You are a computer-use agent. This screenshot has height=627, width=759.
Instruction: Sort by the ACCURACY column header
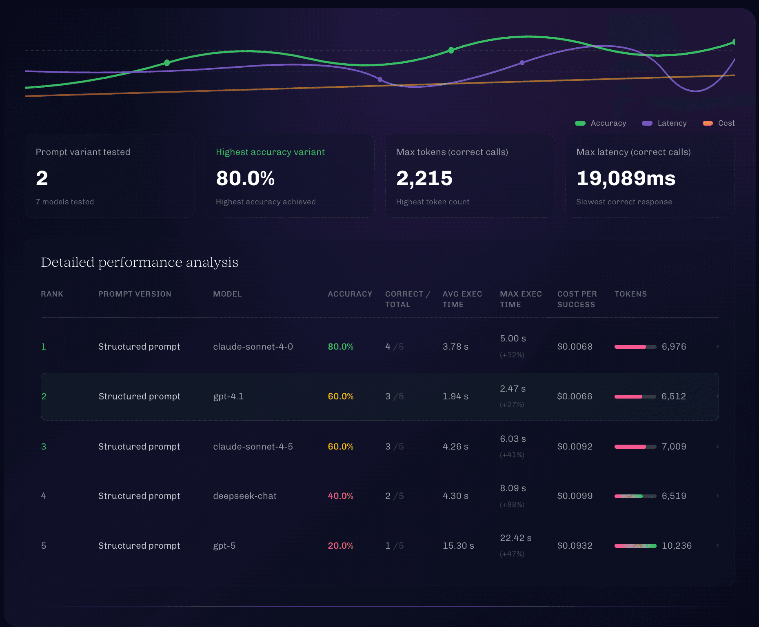pos(350,294)
